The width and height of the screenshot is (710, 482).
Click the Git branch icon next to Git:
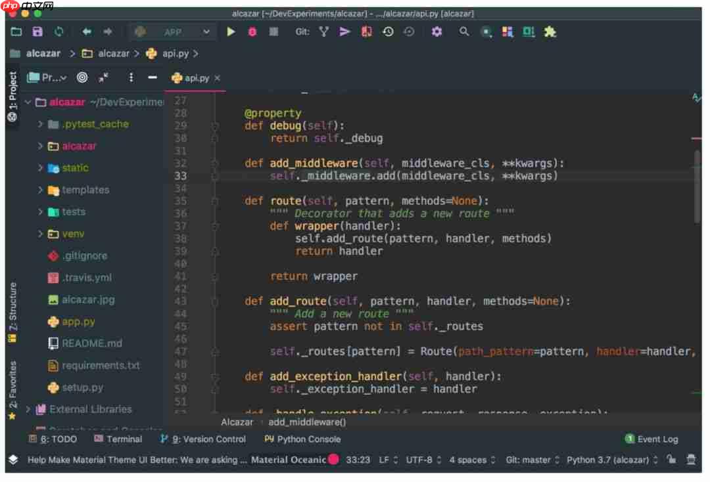pos(323,31)
